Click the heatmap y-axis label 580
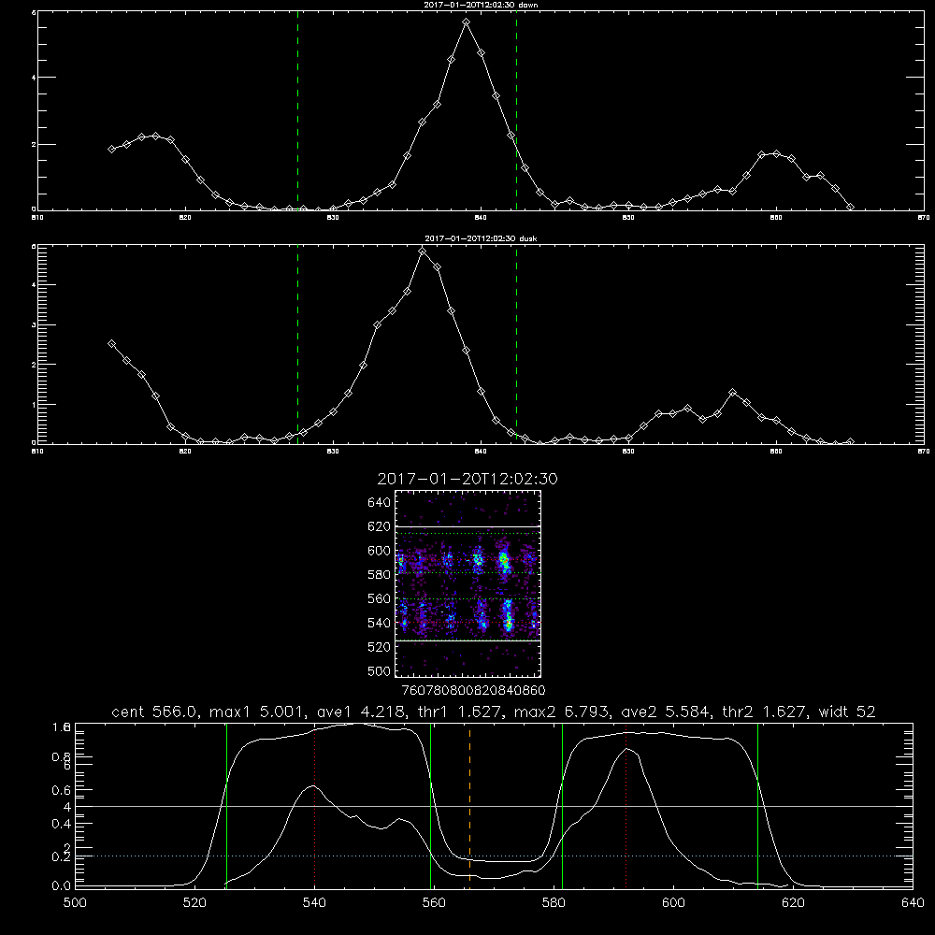This screenshot has height=935, width=935. [379, 574]
